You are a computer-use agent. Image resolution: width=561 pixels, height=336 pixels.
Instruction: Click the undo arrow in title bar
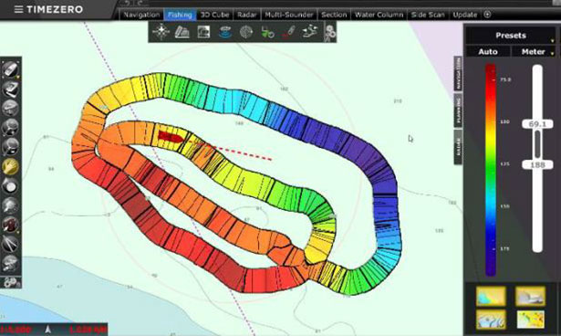[x=127, y=4]
